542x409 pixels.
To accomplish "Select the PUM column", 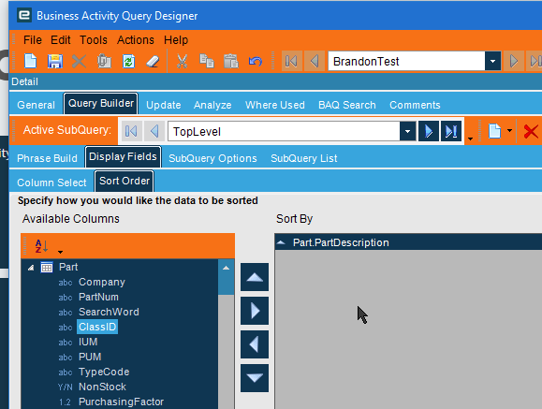I will coord(90,357).
